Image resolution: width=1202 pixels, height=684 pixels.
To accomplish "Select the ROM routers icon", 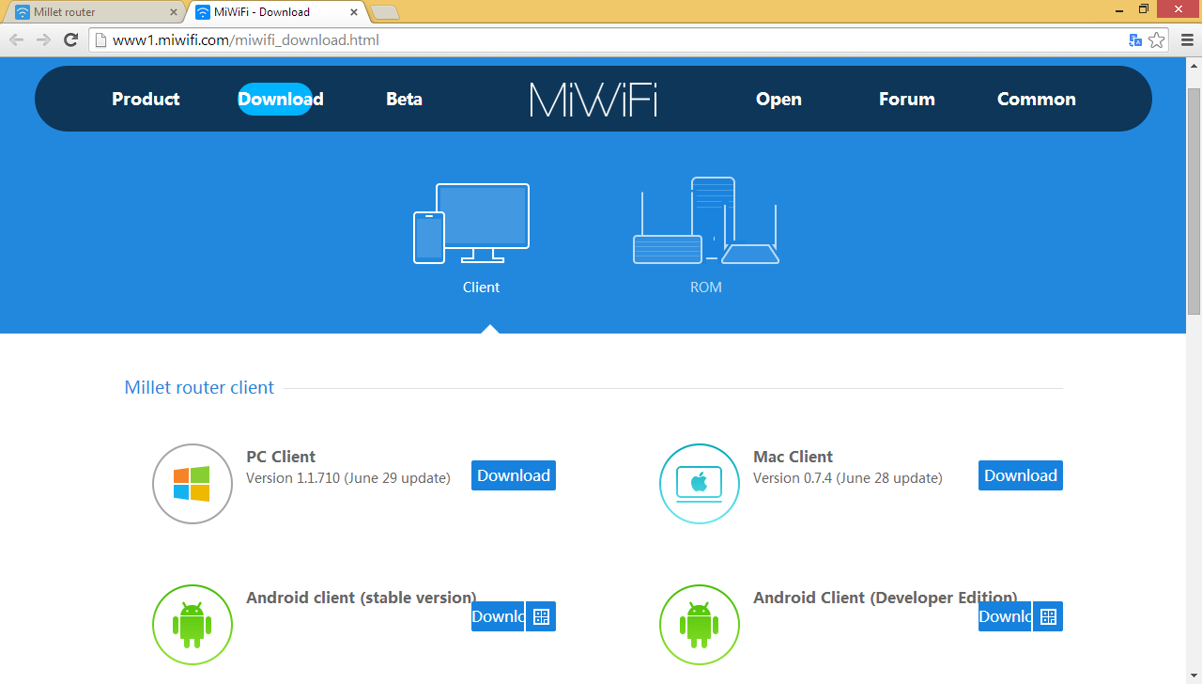I will pyautogui.click(x=706, y=221).
